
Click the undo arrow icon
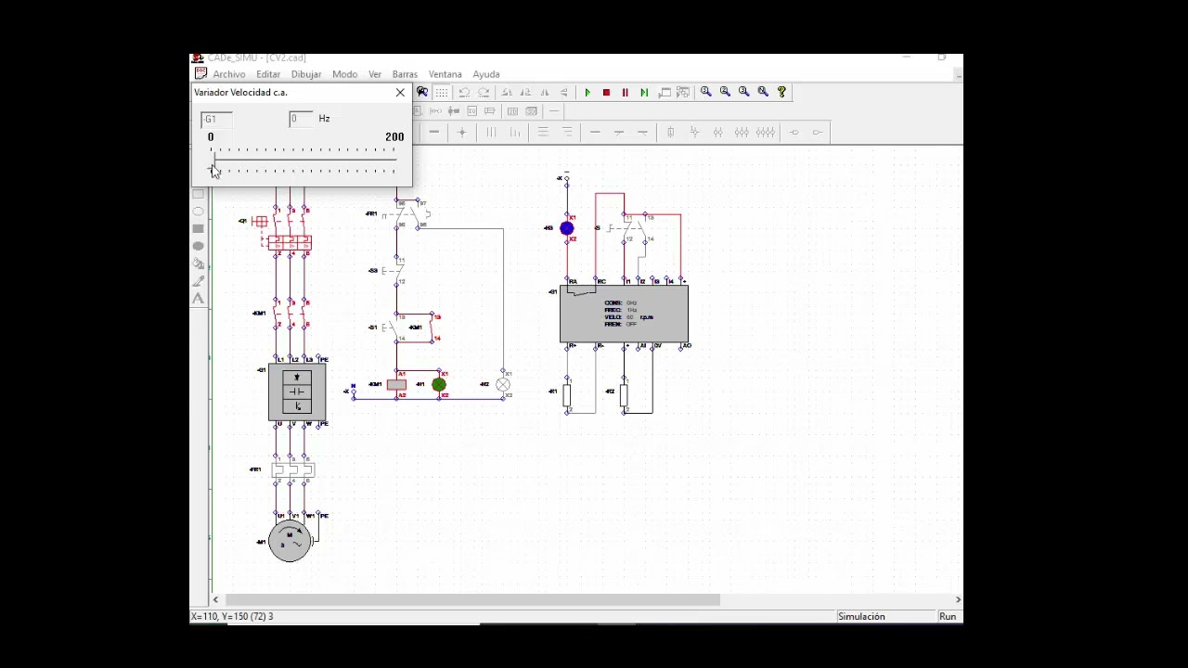tap(464, 92)
